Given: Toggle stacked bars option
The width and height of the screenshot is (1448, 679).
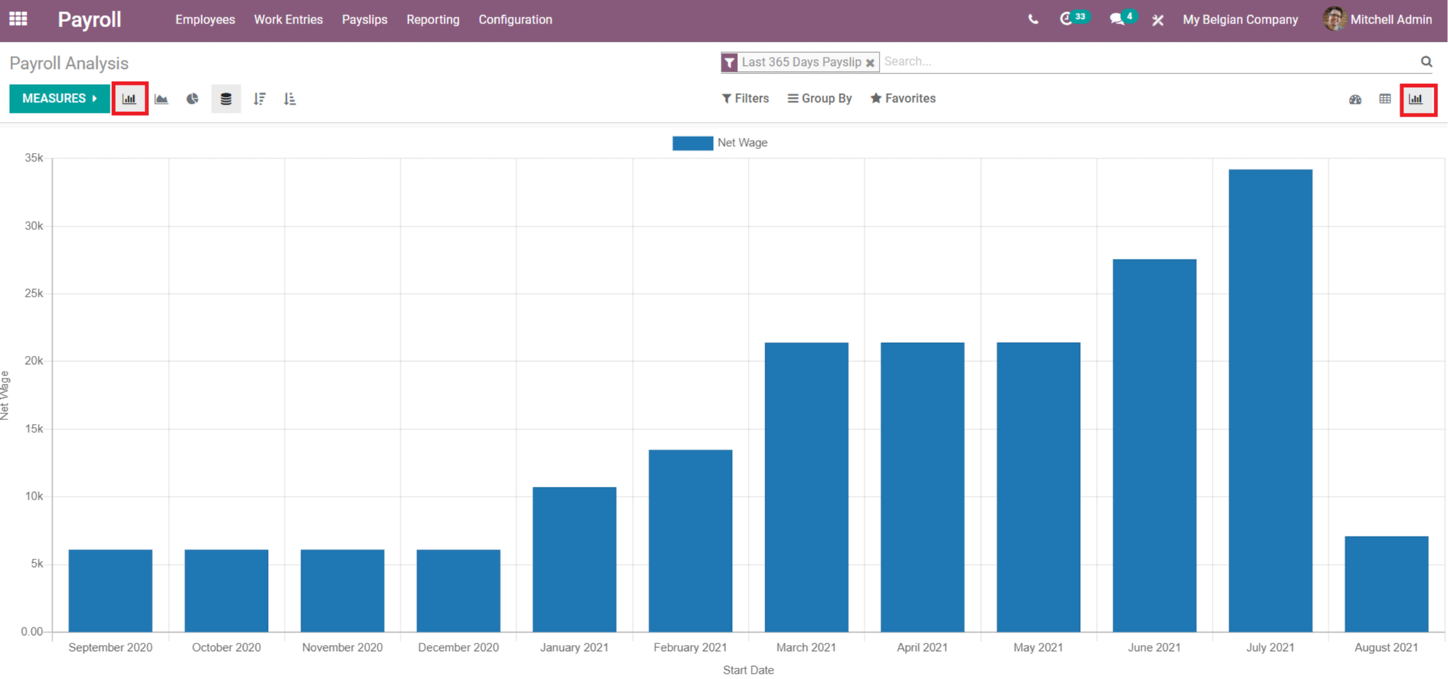Looking at the screenshot, I should tap(226, 98).
